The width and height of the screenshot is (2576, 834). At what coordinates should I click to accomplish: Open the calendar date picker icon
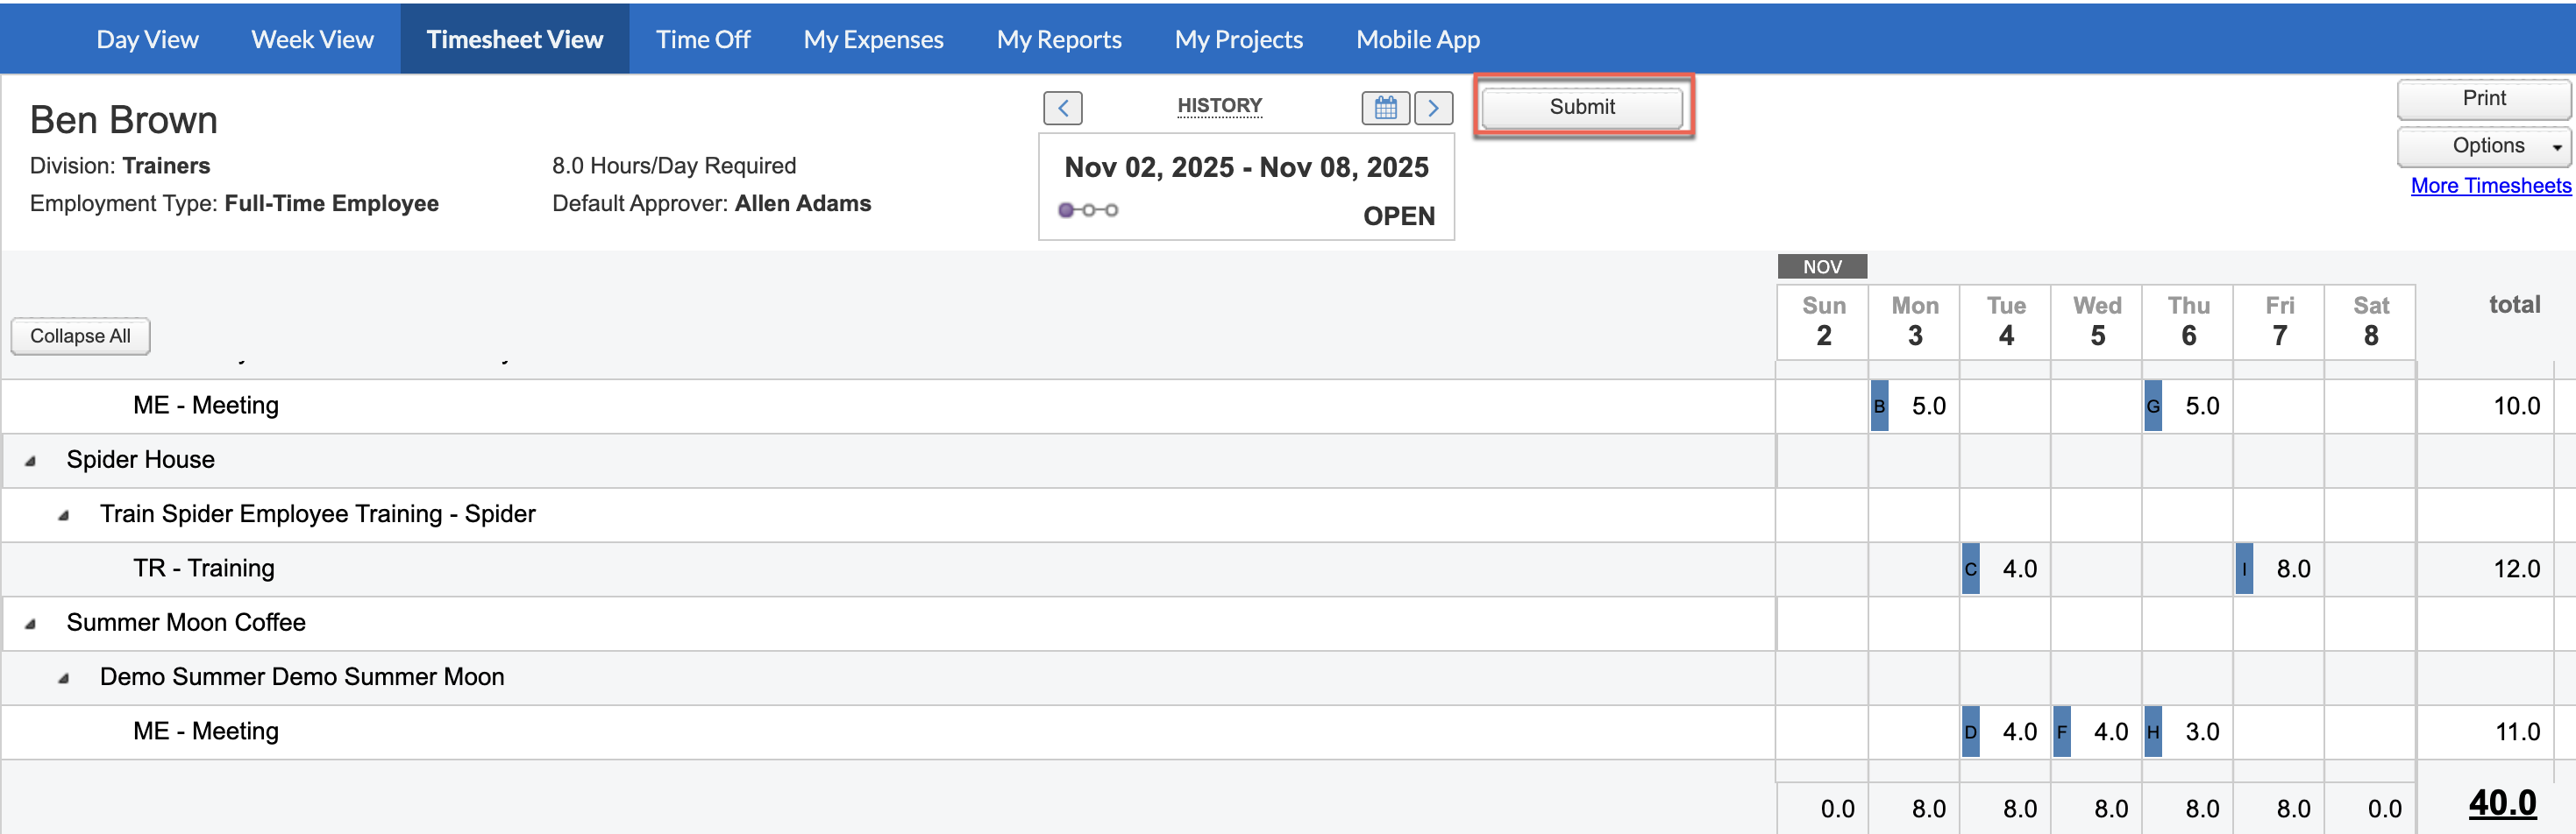pyautogui.click(x=1385, y=107)
